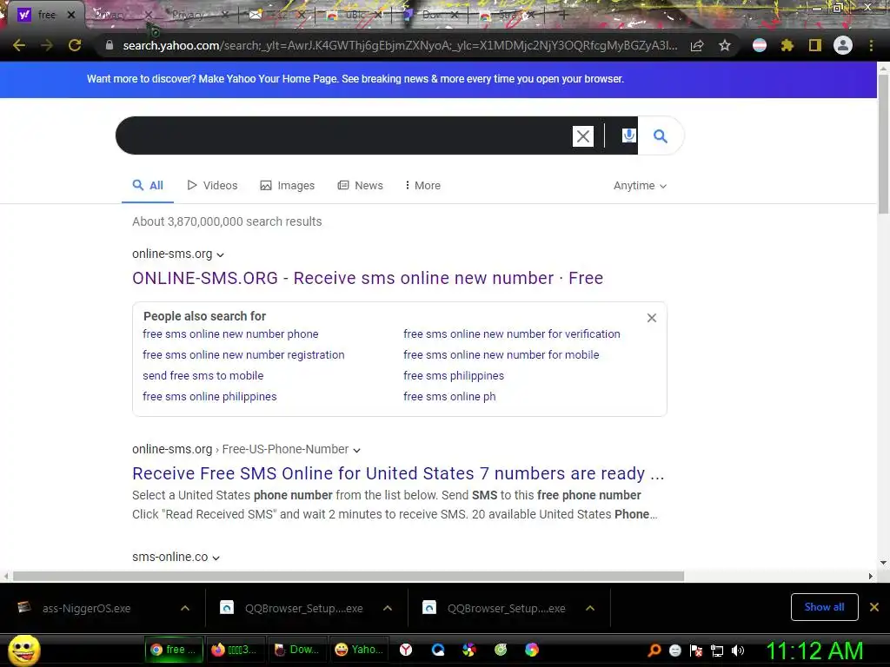Switch to the News results tab

point(361,186)
